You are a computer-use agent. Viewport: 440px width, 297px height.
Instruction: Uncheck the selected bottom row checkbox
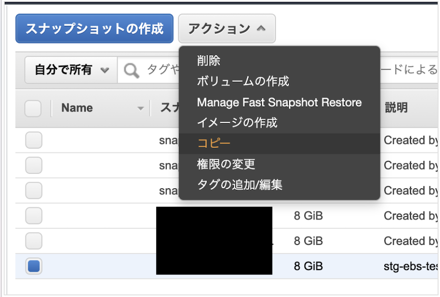pyautogui.click(x=33, y=266)
